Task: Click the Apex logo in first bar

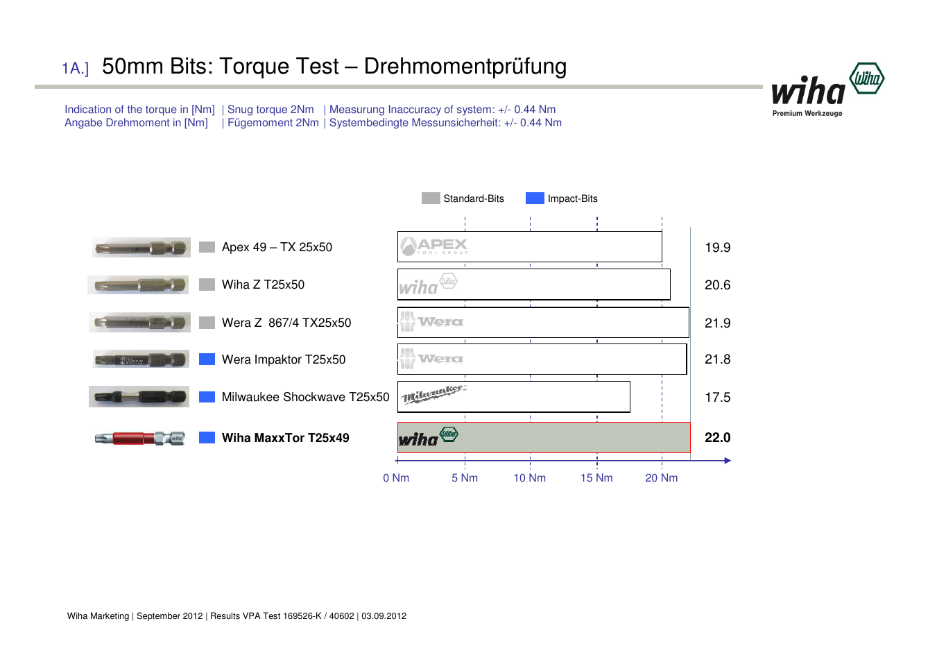Action: (x=434, y=246)
